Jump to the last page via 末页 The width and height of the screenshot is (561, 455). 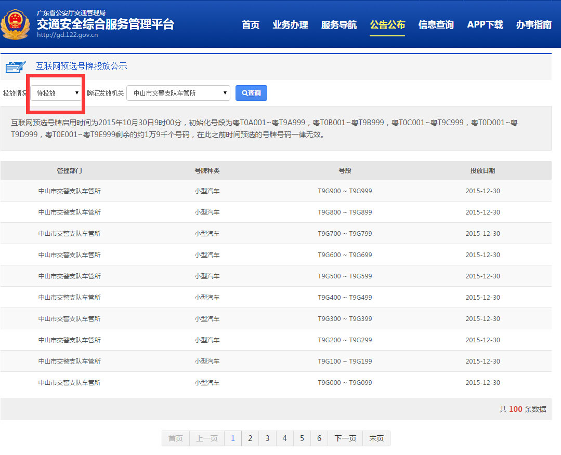coord(376,438)
